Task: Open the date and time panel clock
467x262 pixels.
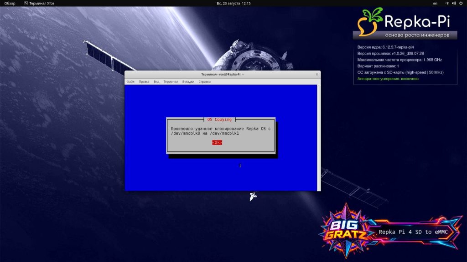Action: click(233, 3)
